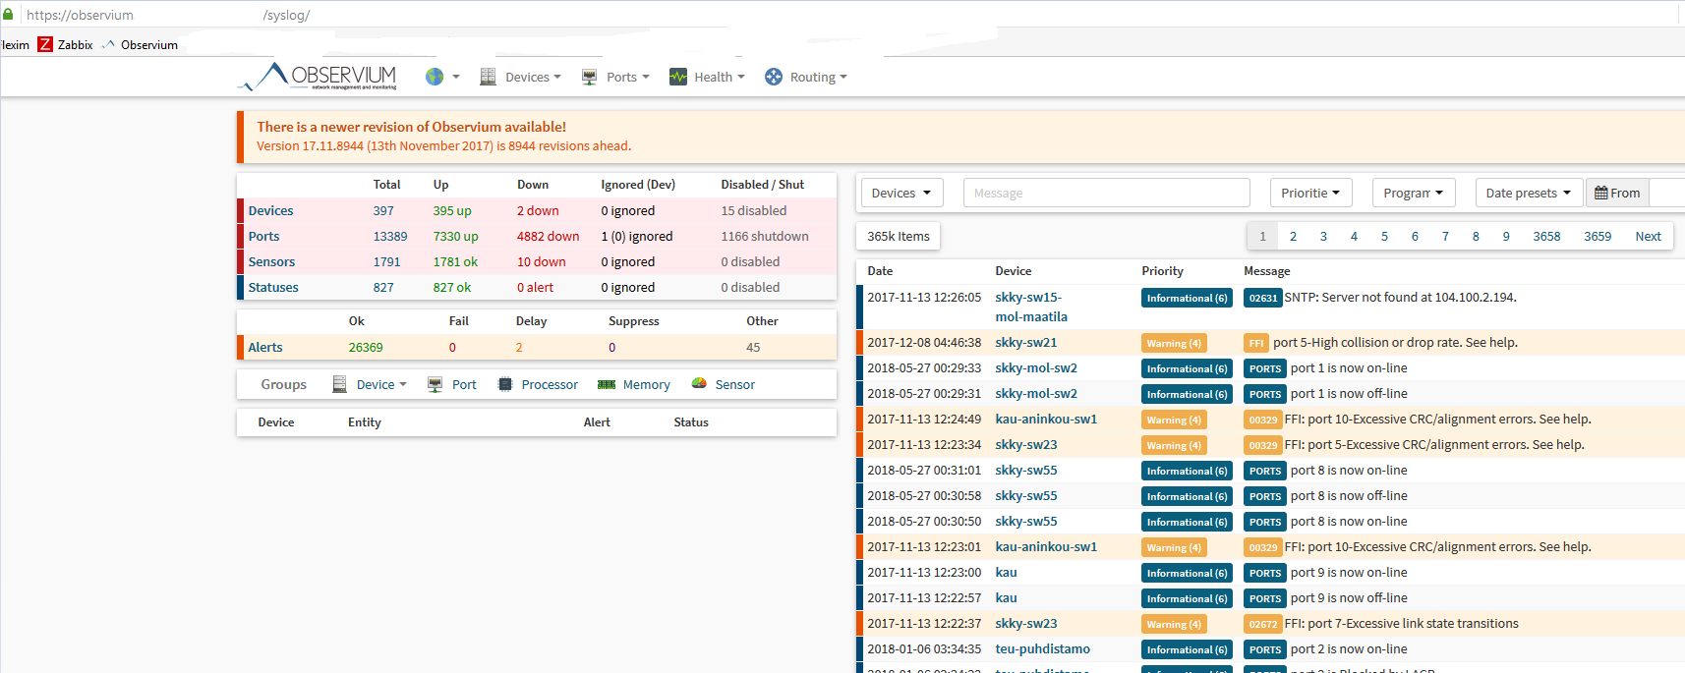Open the Statuses row link
Viewport: 1685px width, 673px height.
click(273, 287)
